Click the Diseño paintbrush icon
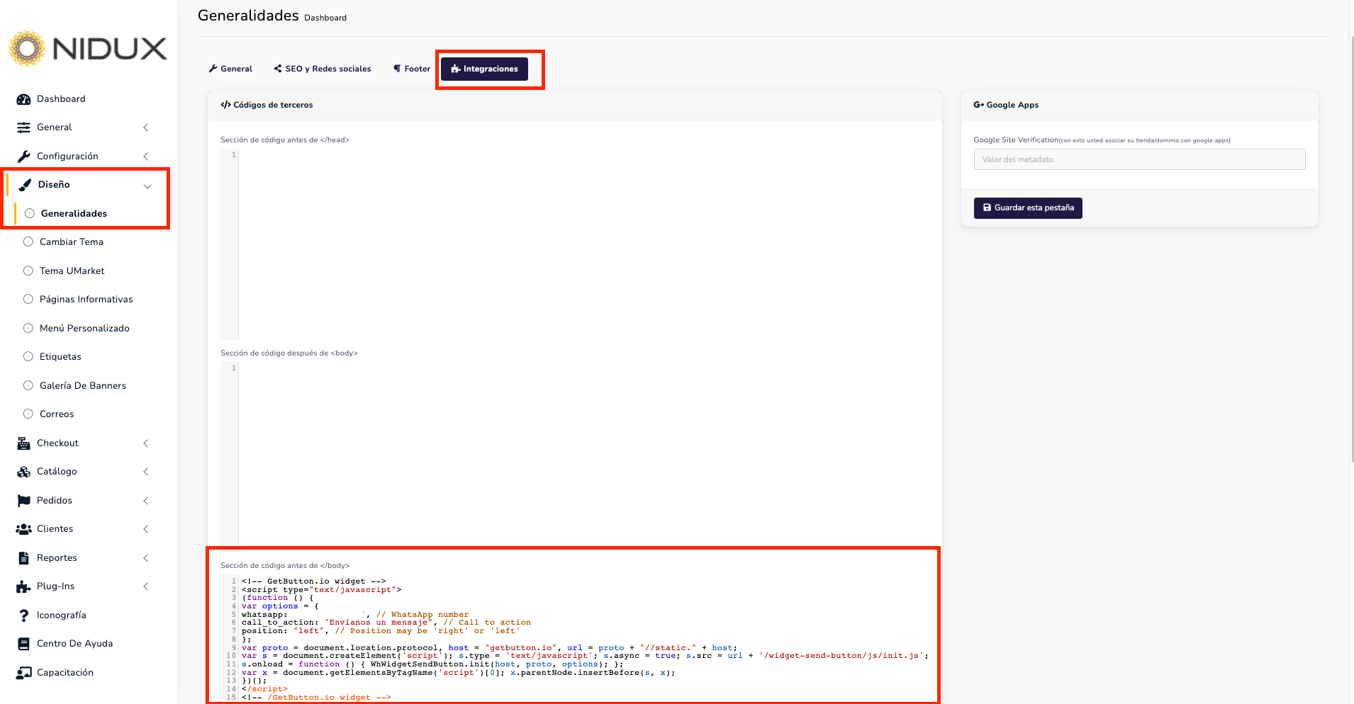The image size is (1354, 704). 25,185
